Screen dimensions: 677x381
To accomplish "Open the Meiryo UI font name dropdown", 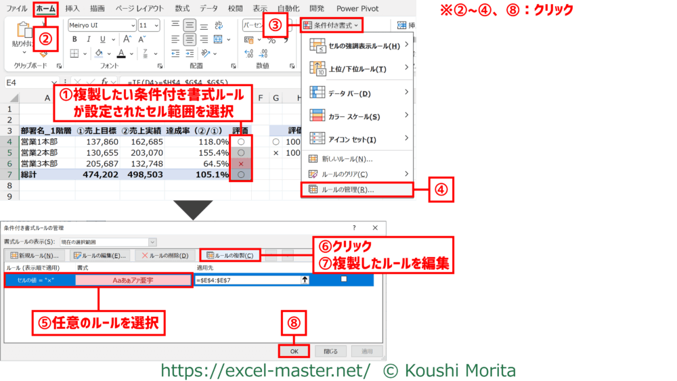I will pos(101,25).
